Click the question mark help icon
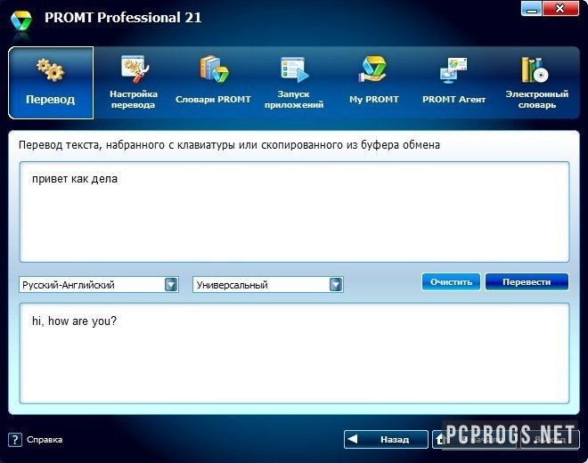The width and height of the screenshot is (588, 463). coord(14,439)
